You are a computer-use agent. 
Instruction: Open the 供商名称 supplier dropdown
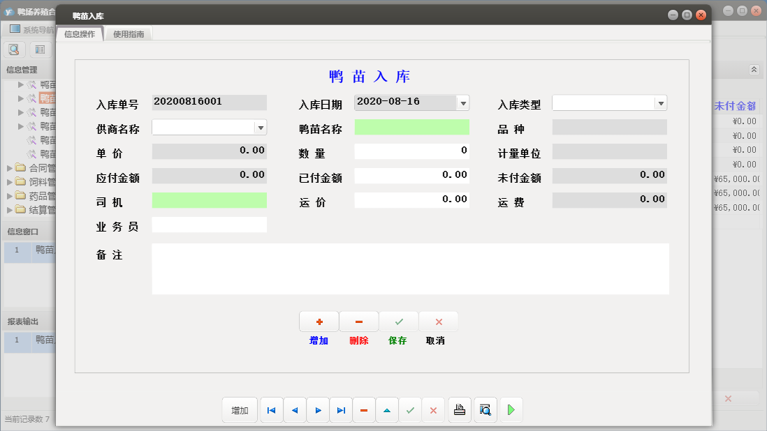click(261, 127)
